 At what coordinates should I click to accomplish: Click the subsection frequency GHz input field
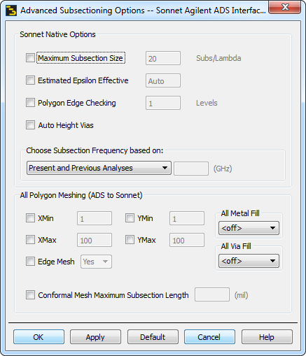click(191, 169)
